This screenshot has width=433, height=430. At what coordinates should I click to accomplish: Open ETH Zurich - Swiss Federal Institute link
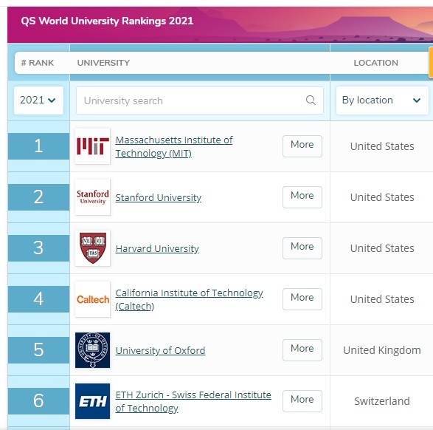click(193, 401)
